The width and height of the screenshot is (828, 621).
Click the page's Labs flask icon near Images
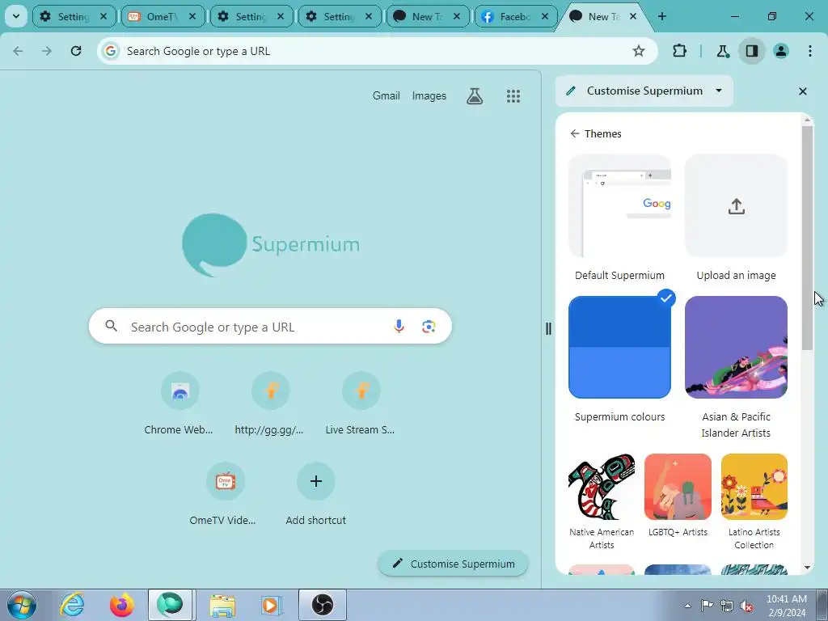[x=475, y=95]
